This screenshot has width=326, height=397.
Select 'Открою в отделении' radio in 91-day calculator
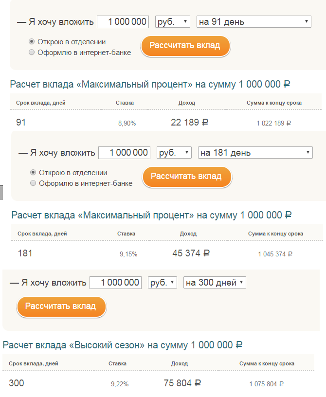[32, 42]
